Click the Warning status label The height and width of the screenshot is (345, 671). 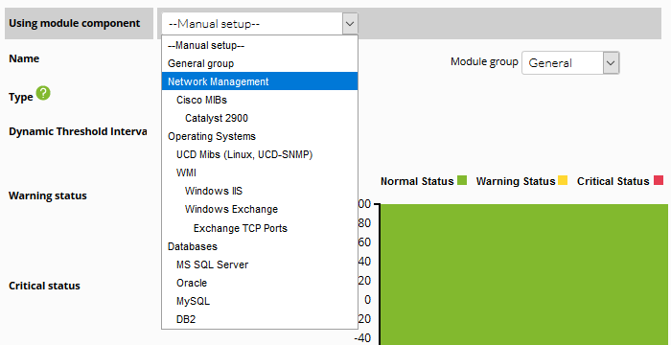coord(48,195)
